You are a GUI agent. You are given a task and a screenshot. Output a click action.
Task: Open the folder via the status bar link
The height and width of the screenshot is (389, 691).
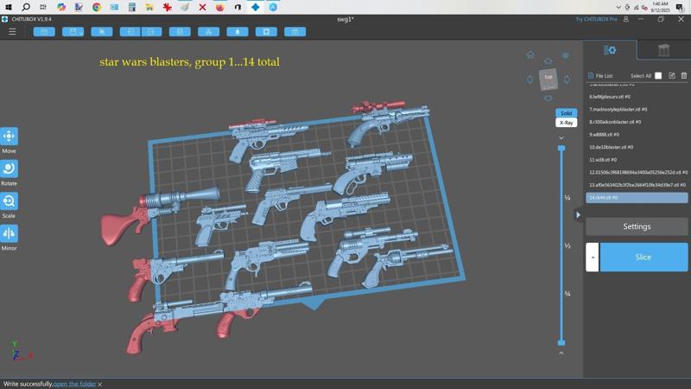[74, 384]
